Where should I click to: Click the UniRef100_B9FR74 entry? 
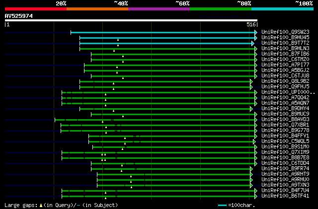(285, 169)
